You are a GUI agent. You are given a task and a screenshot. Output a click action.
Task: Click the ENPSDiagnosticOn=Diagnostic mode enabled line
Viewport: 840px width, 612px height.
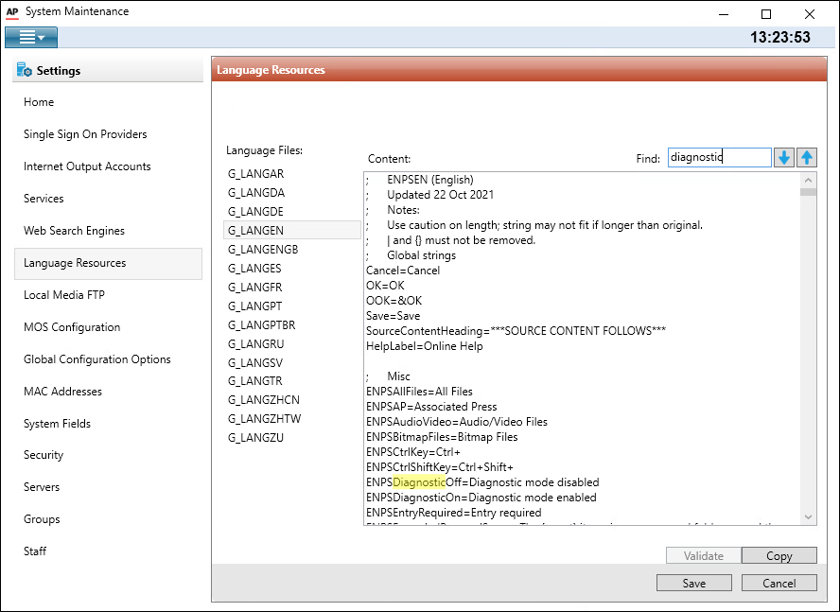tap(481, 498)
